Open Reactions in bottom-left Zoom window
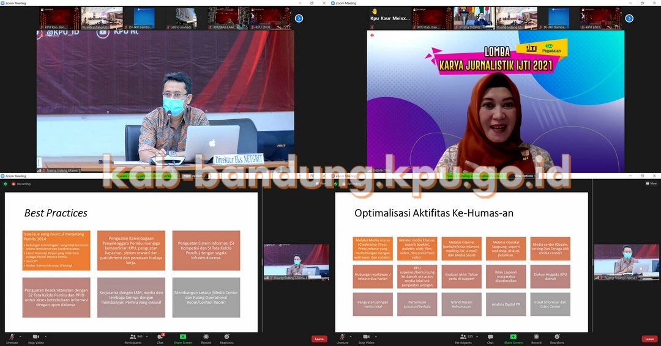The image size is (661, 346). (226, 337)
